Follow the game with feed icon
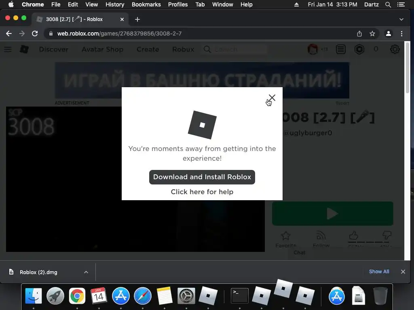Screen dimensions: 414x310 point(321,236)
